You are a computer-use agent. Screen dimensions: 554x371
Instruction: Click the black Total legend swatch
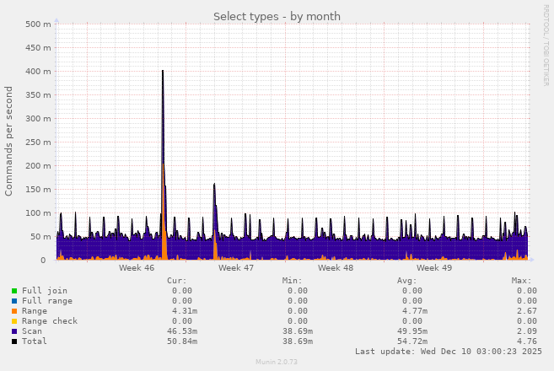(14, 341)
